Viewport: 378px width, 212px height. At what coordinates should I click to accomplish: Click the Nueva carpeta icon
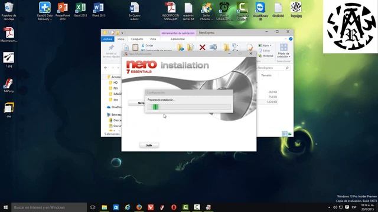[226, 47]
